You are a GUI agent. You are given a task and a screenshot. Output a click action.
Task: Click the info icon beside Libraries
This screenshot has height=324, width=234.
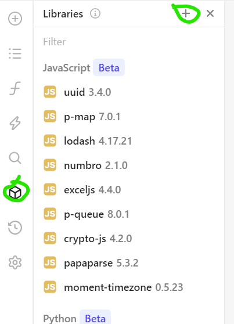coord(95,14)
